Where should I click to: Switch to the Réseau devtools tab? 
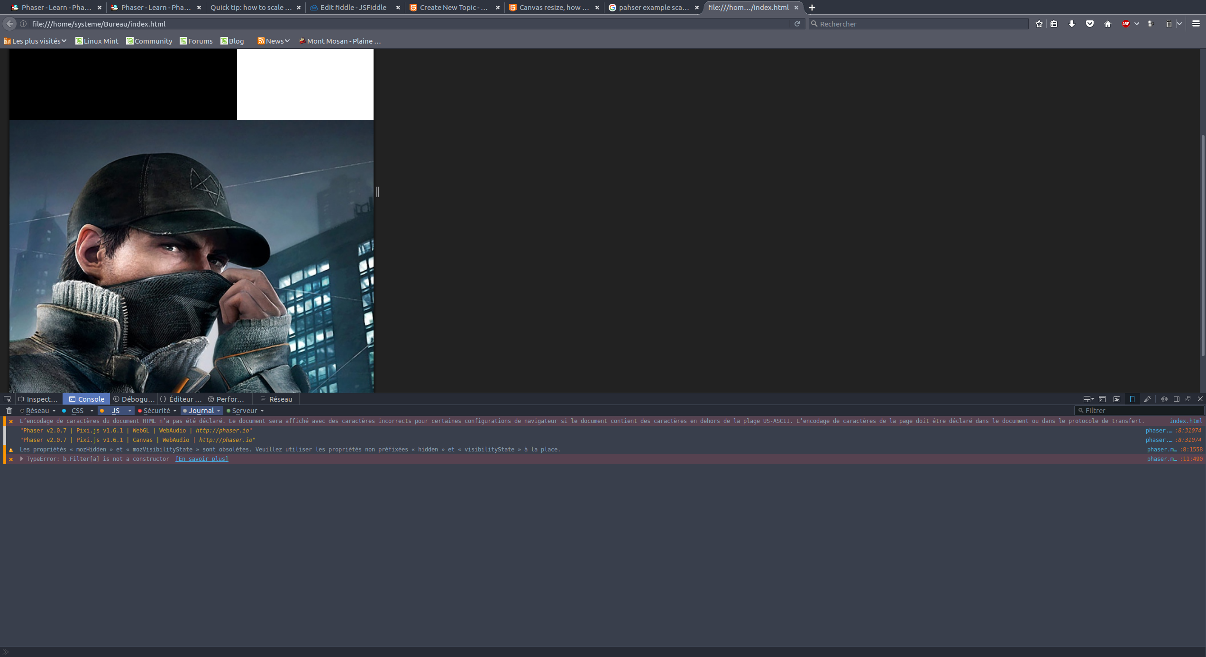tap(276, 399)
